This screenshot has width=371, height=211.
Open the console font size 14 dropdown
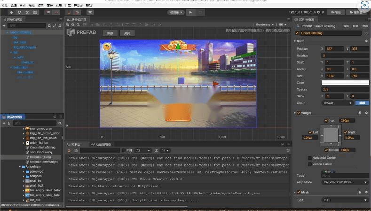click(165, 150)
